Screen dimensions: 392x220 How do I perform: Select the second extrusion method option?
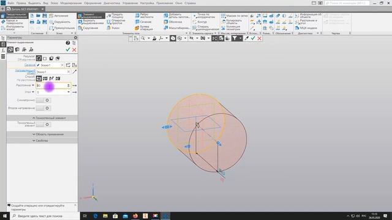tap(45, 79)
